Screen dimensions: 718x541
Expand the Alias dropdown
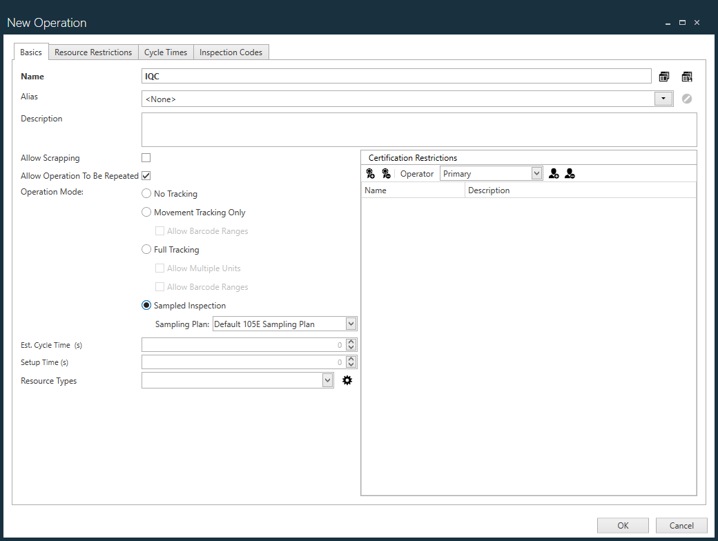pyautogui.click(x=663, y=99)
